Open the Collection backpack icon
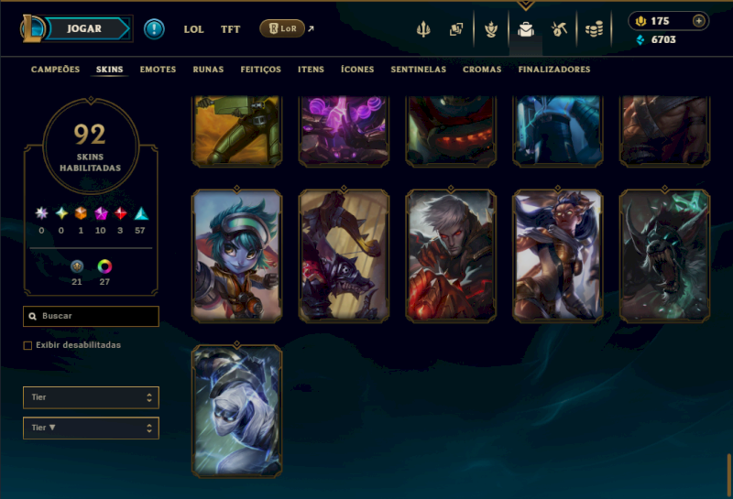This screenshot has width=733, height=499. (525, 29)
